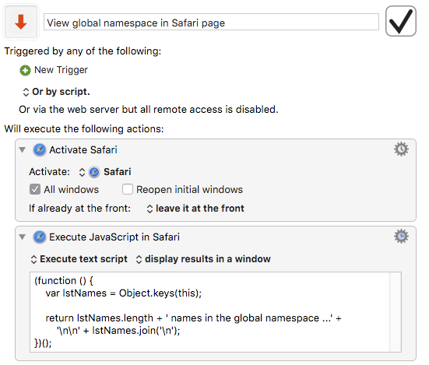Open gear menu for Execute JavaScript action
The height and width of the screenshot is (365, 429).
point(401,237)
